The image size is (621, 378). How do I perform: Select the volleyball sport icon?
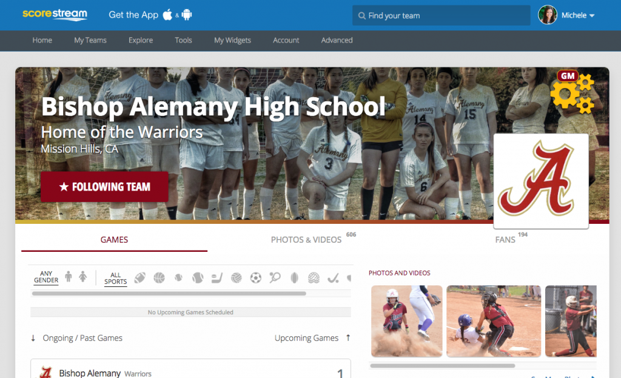(x=237, y=277)
